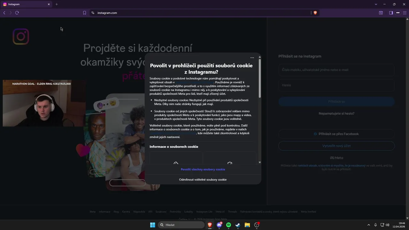Open the Soukromí footer link
409x230 pixels.
pos(161,212)
